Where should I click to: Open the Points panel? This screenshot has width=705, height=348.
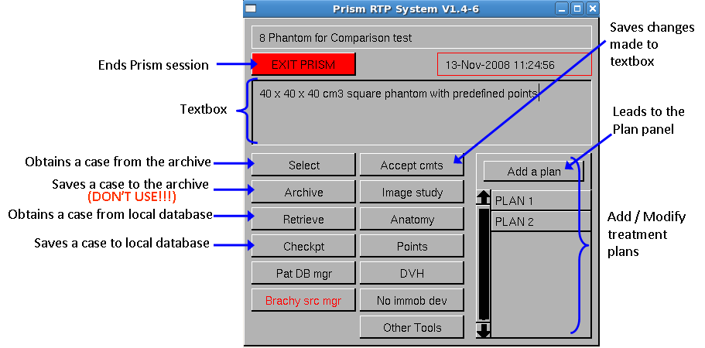[412, 247]
